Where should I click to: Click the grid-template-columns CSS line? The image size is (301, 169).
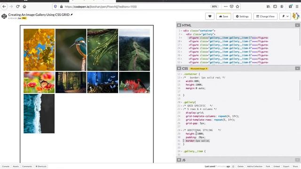212,116
